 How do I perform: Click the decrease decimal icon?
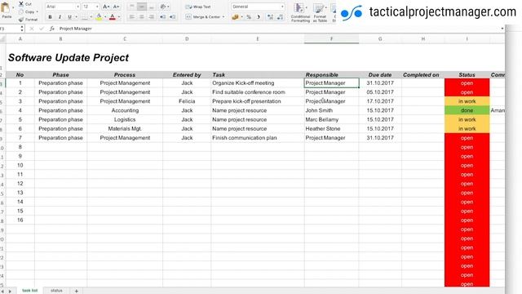point(280,16)
